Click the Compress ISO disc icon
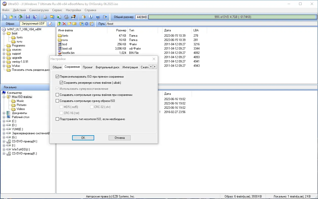The width and height of the screenshot is (318, 199). 59,17
